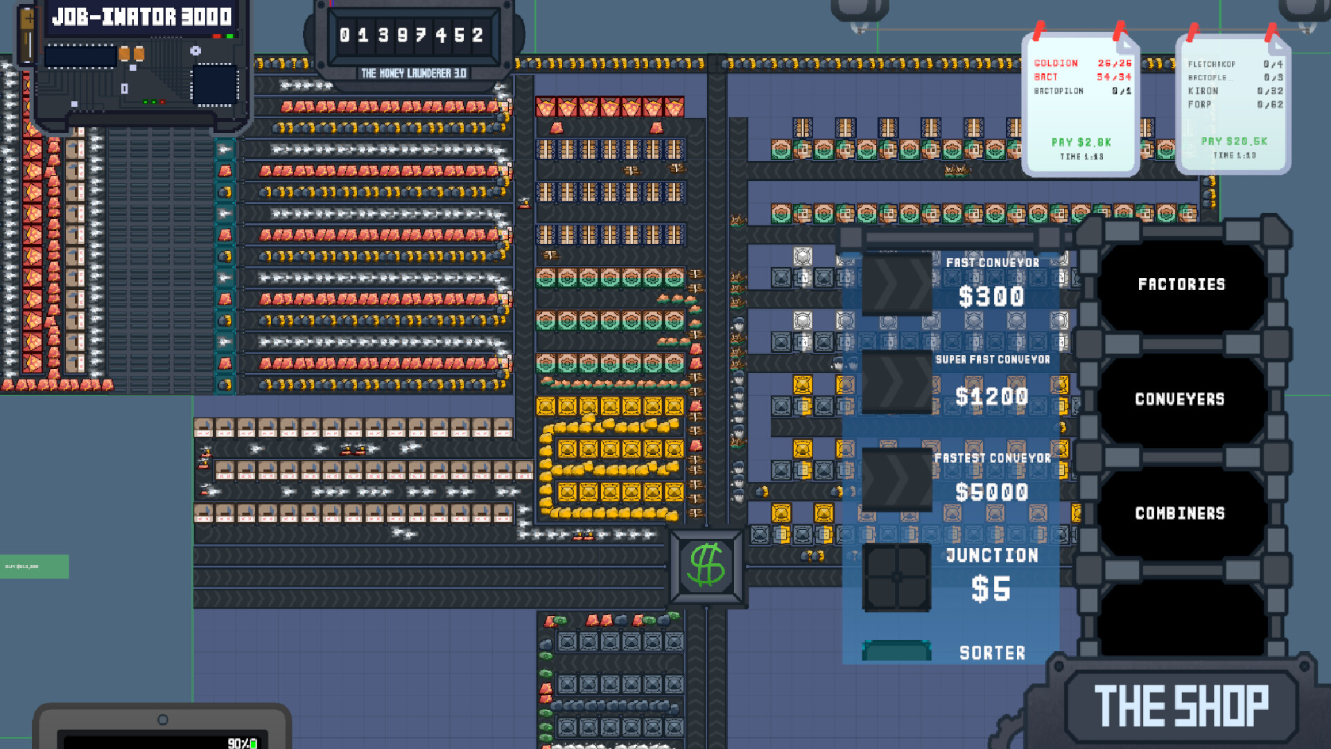Open the Conveyers shop category
1331x749 pixels.
(1180, 399)
